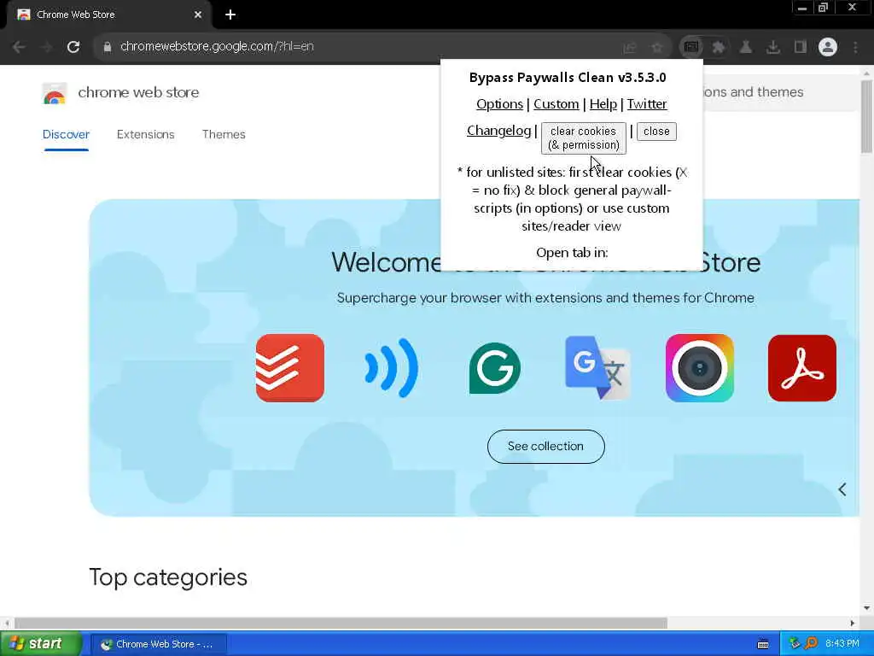Switch to the Extensions tab
This screenshot has width=874, height=656.
[x=145, y=134]
